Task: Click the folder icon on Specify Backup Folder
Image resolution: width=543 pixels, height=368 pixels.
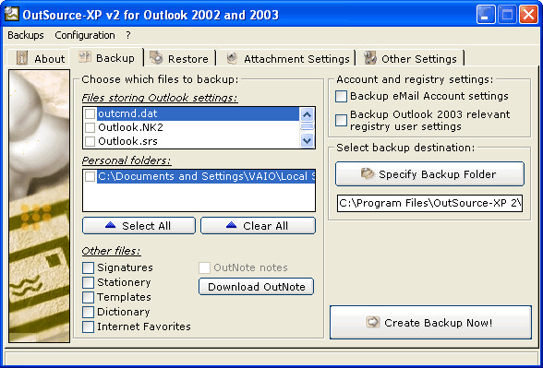Action: [x=368, y=173]
